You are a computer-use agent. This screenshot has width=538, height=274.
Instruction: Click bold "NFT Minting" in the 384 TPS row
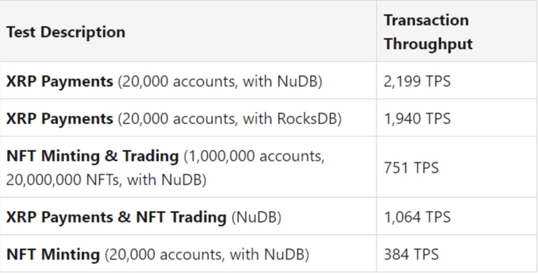click(53, 254)
